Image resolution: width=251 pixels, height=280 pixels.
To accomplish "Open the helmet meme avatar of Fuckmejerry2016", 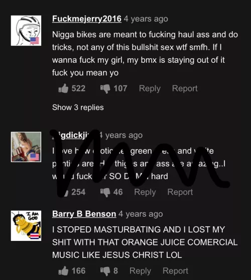I will [26, 31].
